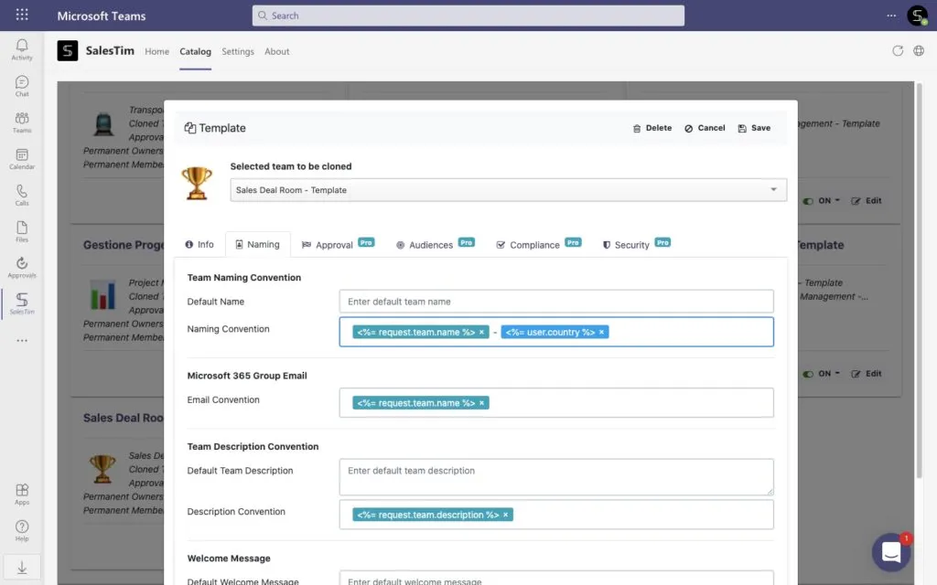Viewport: 937px width, 585px height.
Task: Open Calls in the sidebar
Action: point(22,196)
